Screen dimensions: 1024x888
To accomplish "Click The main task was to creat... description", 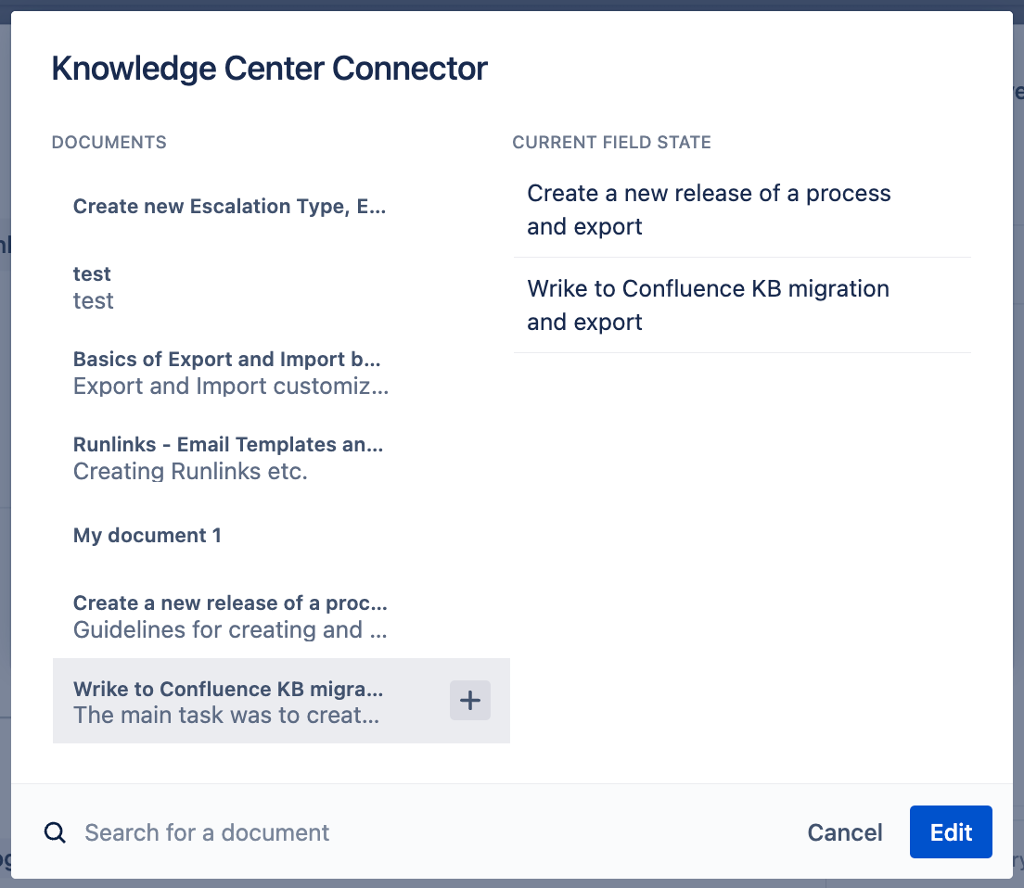I will tap(226, 715).
